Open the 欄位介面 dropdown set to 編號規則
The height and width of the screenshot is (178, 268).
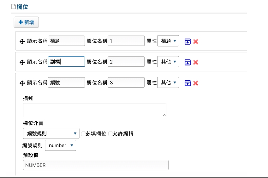tap(51, 133)
